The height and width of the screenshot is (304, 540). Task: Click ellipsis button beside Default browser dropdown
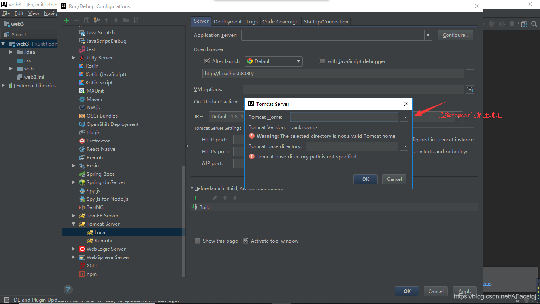click(309, 61)
